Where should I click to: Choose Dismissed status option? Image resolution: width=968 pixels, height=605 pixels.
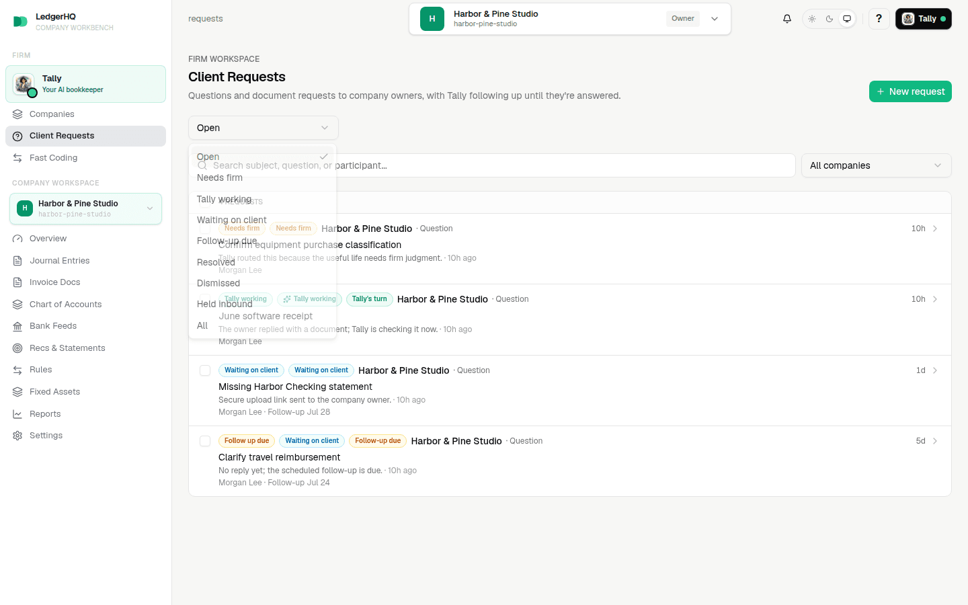click(x=262, y=283)
